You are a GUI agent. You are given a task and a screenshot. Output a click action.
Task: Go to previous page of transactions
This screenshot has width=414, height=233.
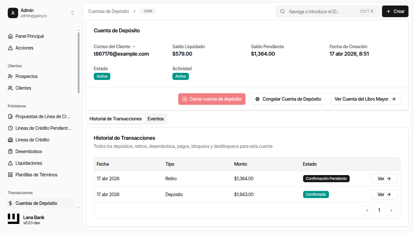point(367,210)
